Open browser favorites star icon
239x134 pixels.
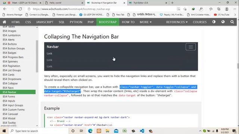pos(211,9)
